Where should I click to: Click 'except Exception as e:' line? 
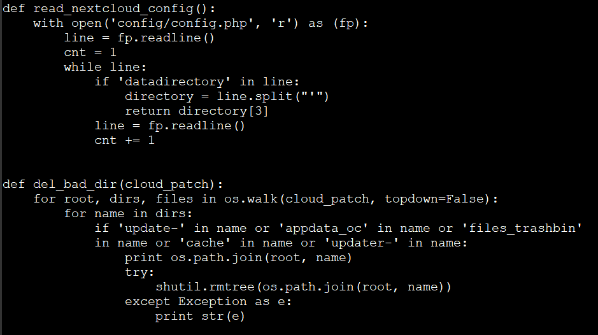click(x=208, y=301)
